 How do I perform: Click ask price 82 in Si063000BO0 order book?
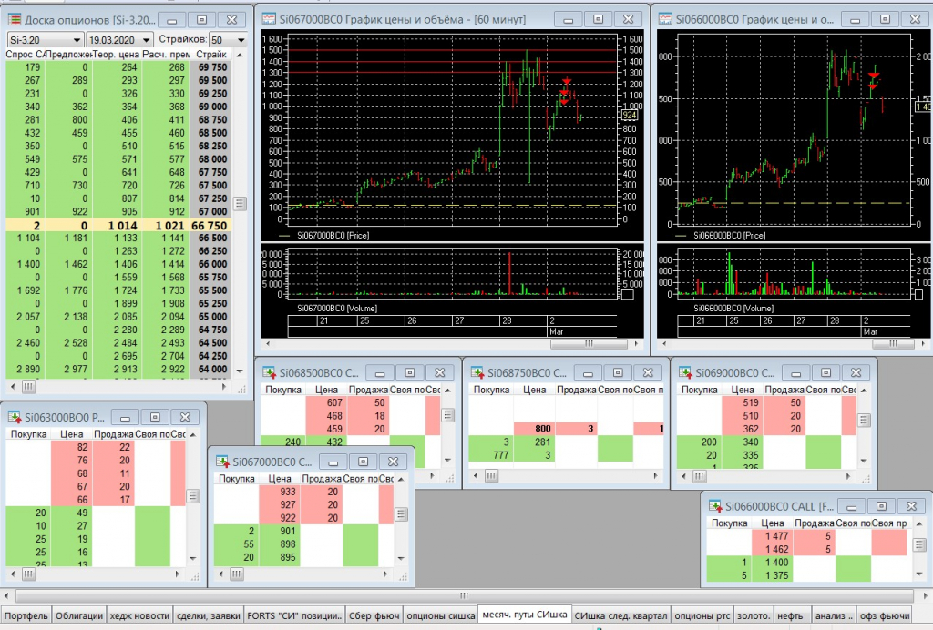(72, 447)
